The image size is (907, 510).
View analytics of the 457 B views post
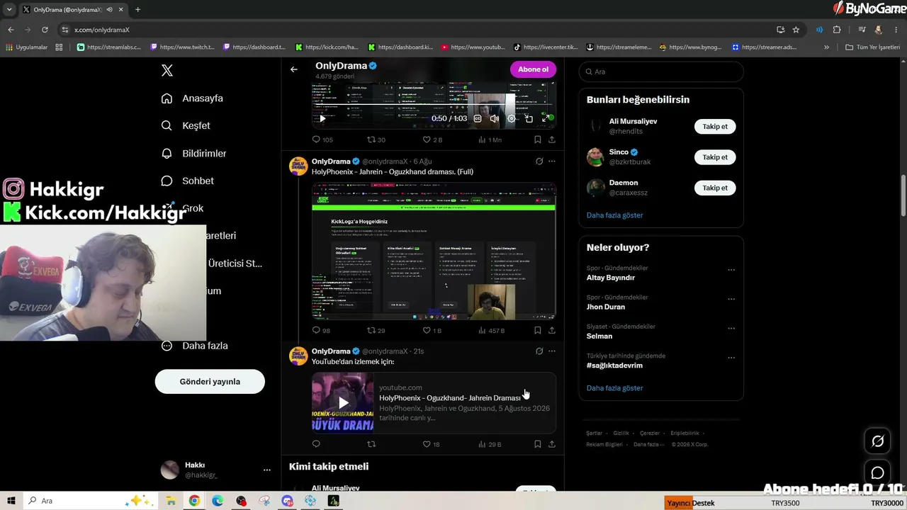click(x=492, y=330)
